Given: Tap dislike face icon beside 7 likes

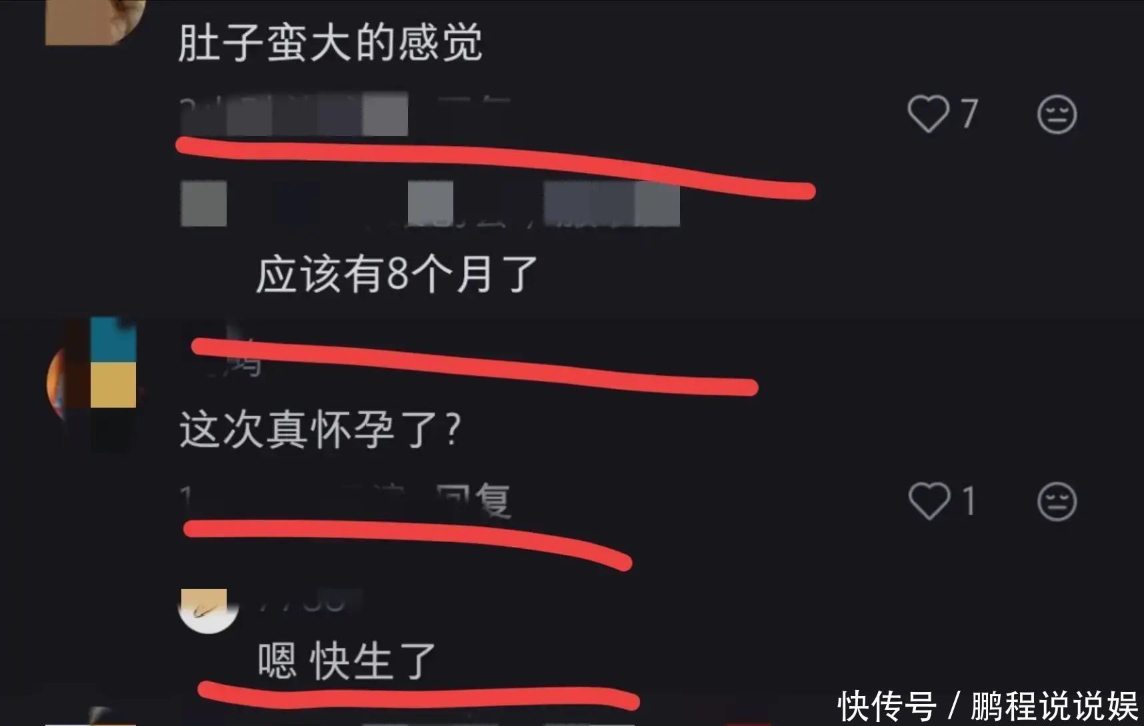Looking at the screenshot, I should (1057, 115).
